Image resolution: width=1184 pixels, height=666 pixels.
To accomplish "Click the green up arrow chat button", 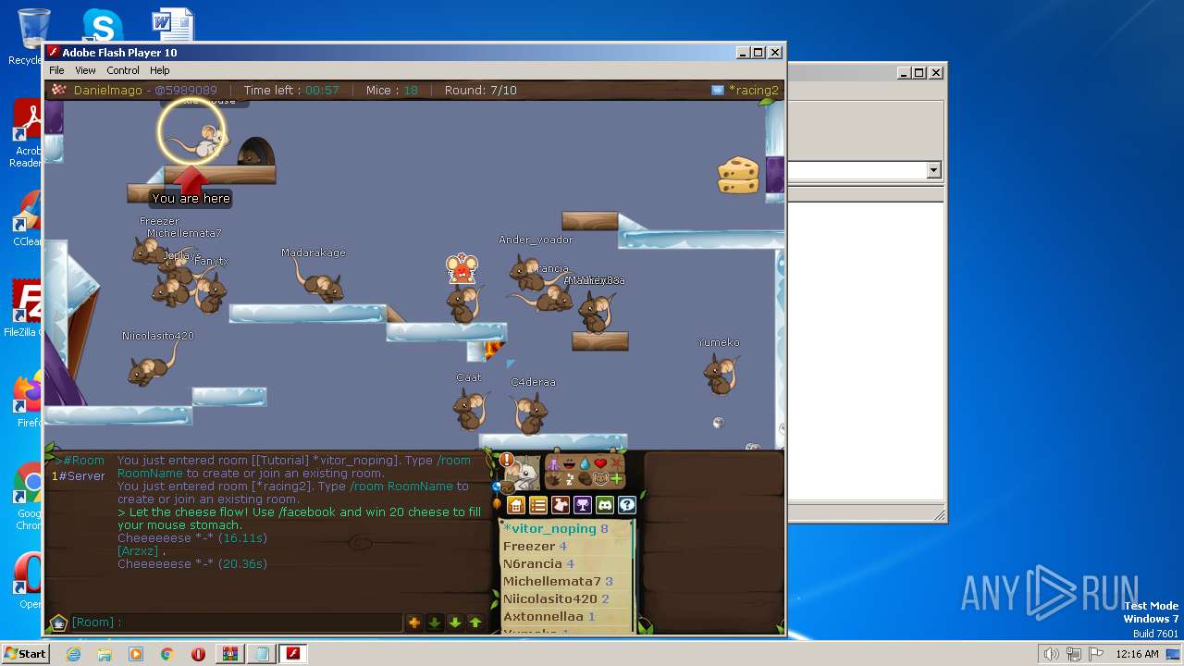I will click(x=475, y=623).
